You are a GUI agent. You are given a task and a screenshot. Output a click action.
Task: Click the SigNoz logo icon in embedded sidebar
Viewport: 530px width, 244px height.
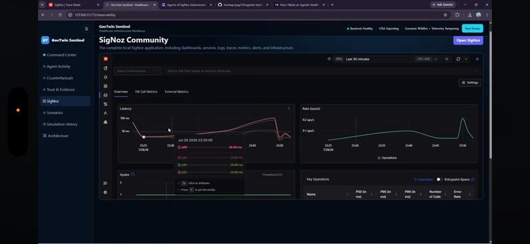coord(105,59)
